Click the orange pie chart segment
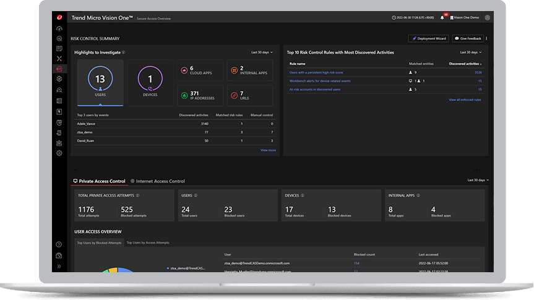Screen dimensions: 534x300 click(x=113, y=270)
